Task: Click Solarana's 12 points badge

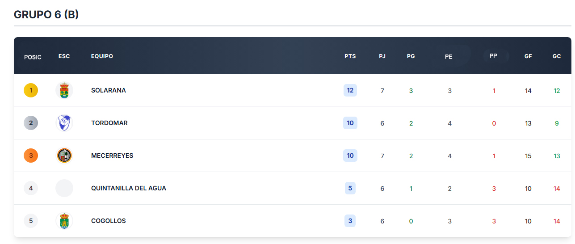Action: (x=350, y=90)
